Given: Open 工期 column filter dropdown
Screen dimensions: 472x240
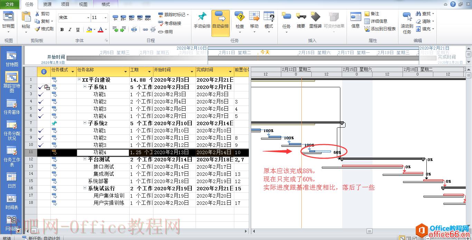Looking at the screenshot, I should 150,72.
